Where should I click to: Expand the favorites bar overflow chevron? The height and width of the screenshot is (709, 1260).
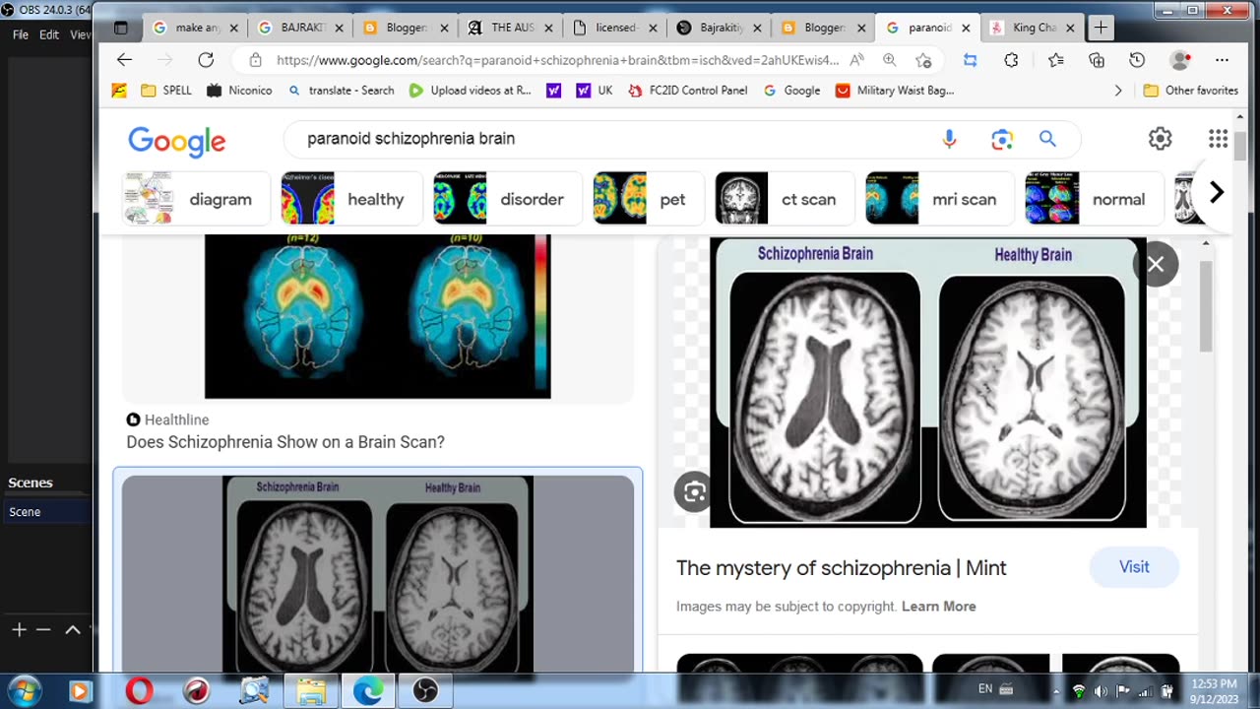(1117, 91)
